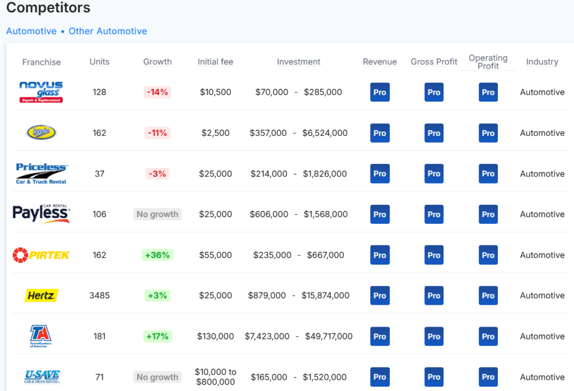Screen dimensions: 574x391
Task: Unlock Gross Profit Pro badge for Novus Glass
Action: coord(434,92)
